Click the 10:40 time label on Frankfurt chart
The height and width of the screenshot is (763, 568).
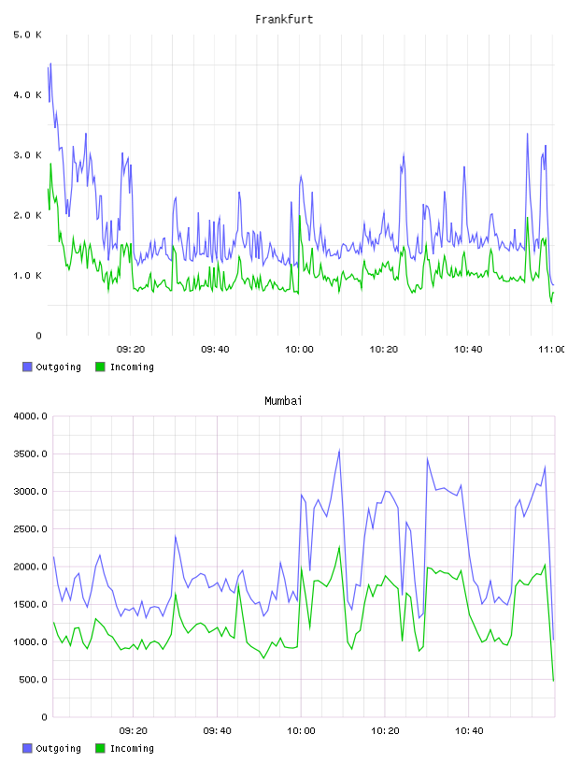click(x=468, y=350)
